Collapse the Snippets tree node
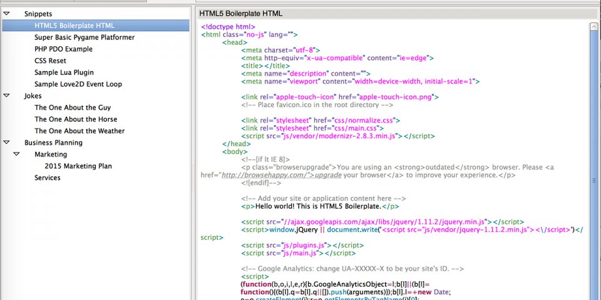This screenshot has height=300, width=601. tap(6, 14)
